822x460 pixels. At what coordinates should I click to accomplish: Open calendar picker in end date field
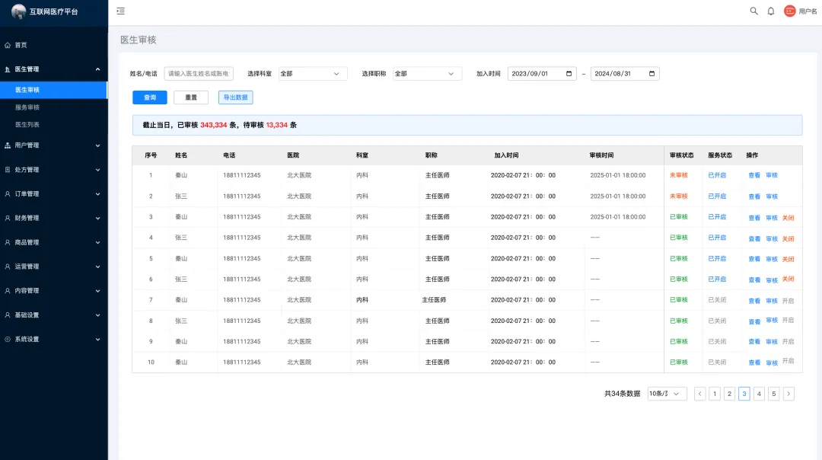coord(652,74)
